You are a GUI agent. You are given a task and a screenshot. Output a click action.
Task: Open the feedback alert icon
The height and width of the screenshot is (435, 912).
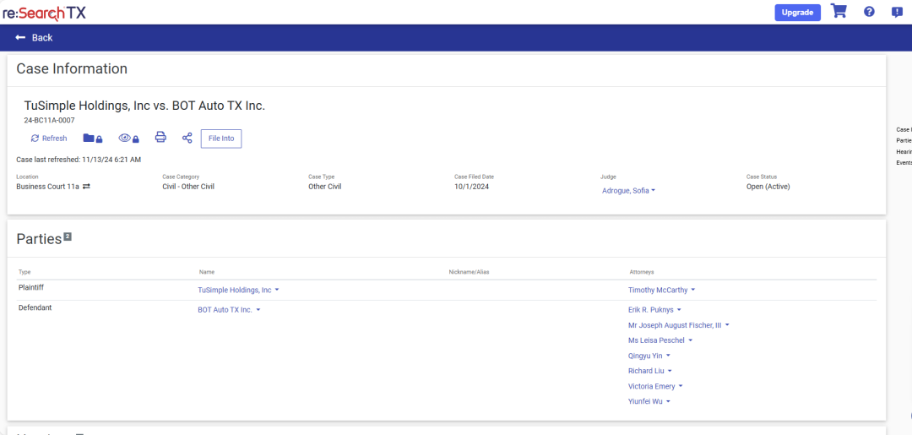(897, 12)
